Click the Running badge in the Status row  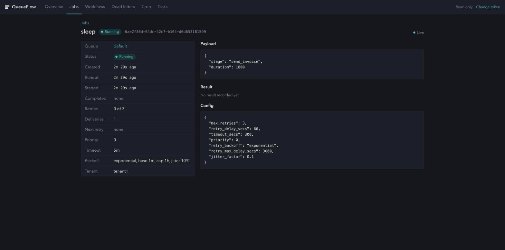click(x=125, y=57)
